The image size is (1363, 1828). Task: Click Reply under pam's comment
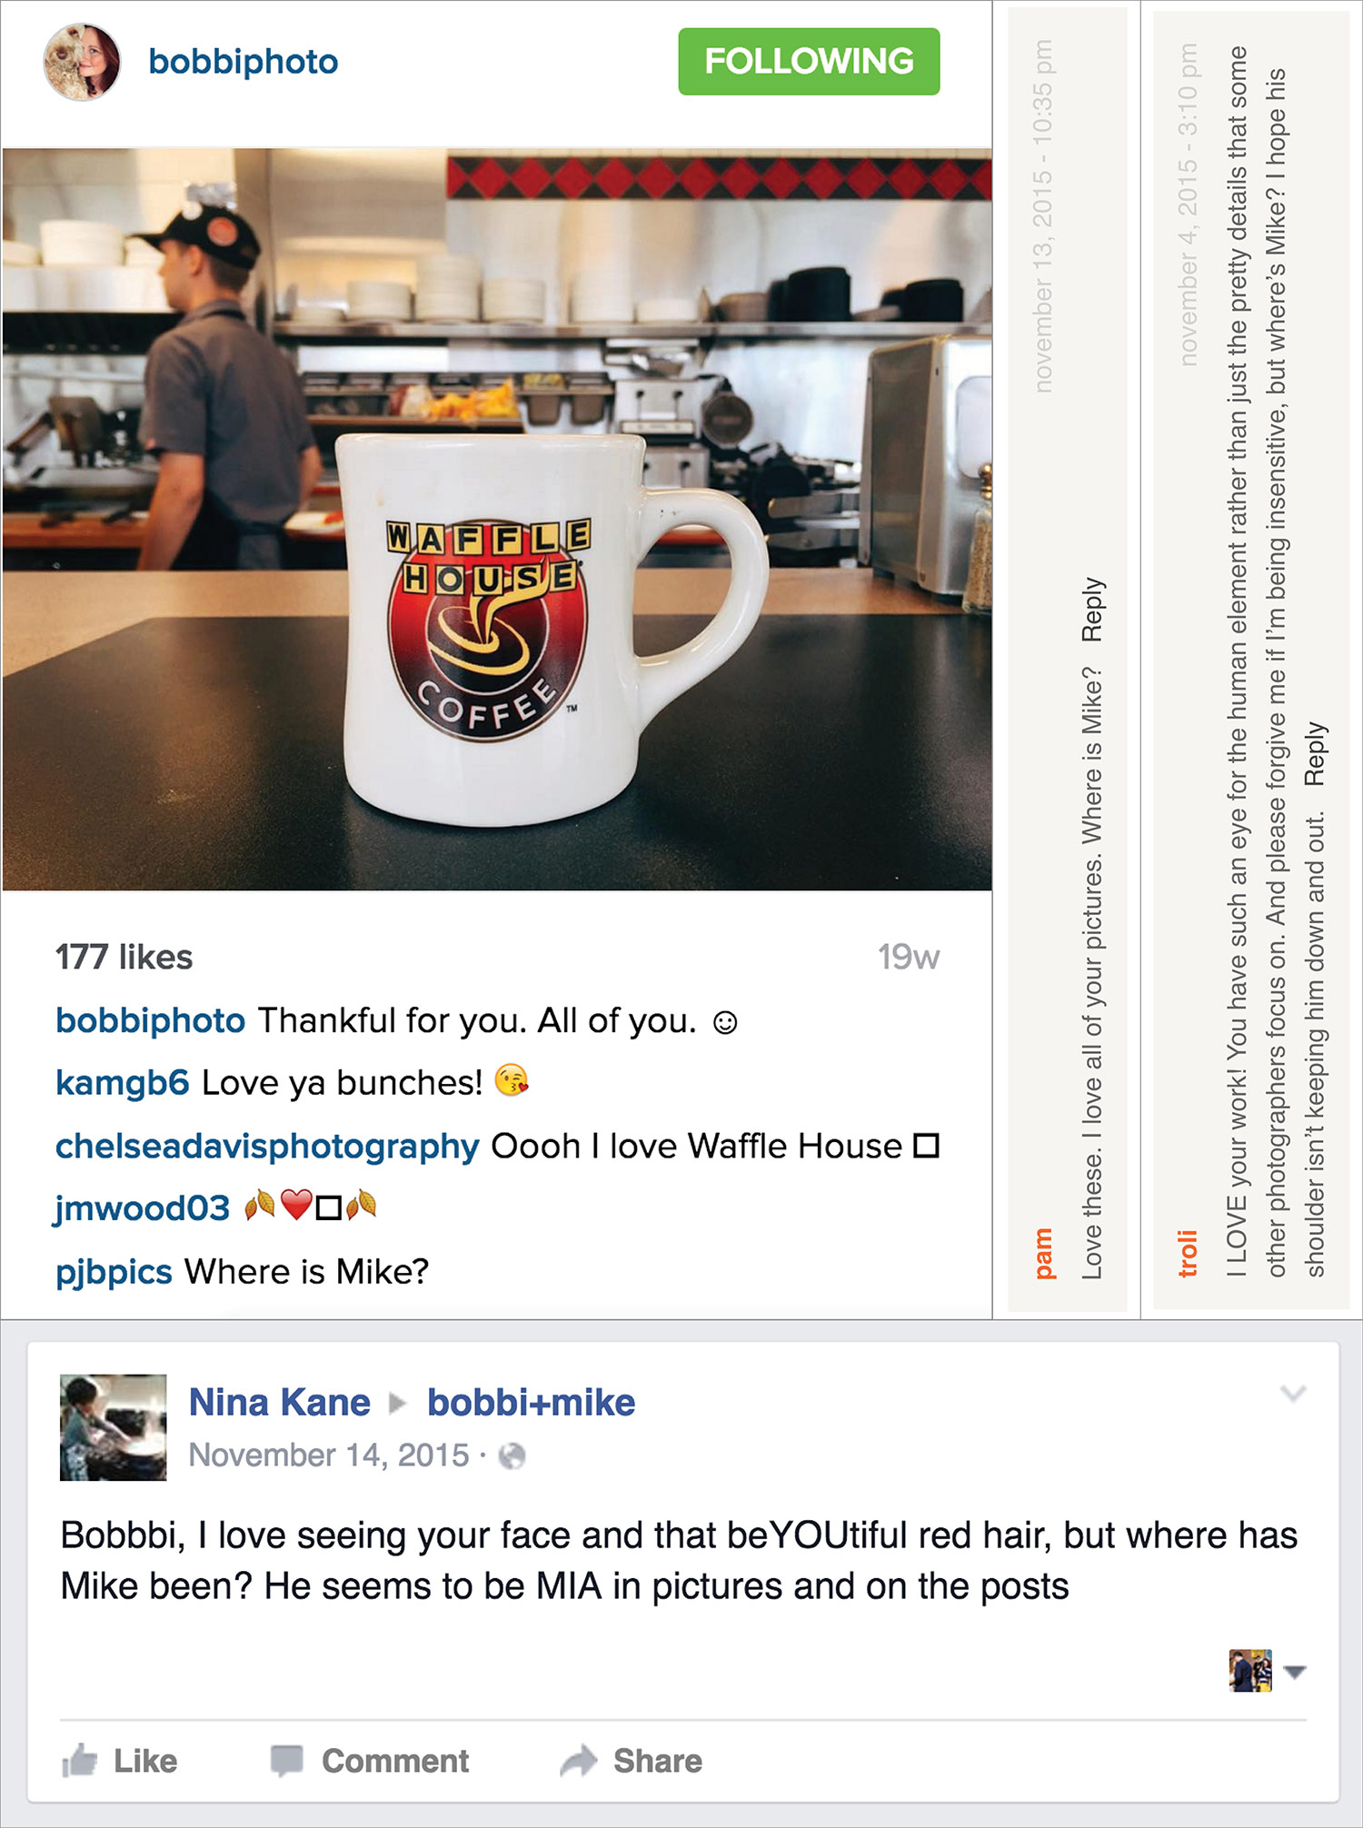point(1092,610)
